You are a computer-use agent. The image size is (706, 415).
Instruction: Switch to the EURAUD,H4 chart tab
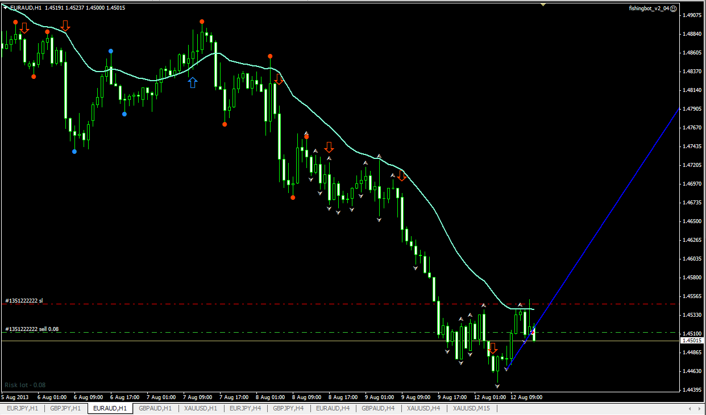tap(334, 408)
